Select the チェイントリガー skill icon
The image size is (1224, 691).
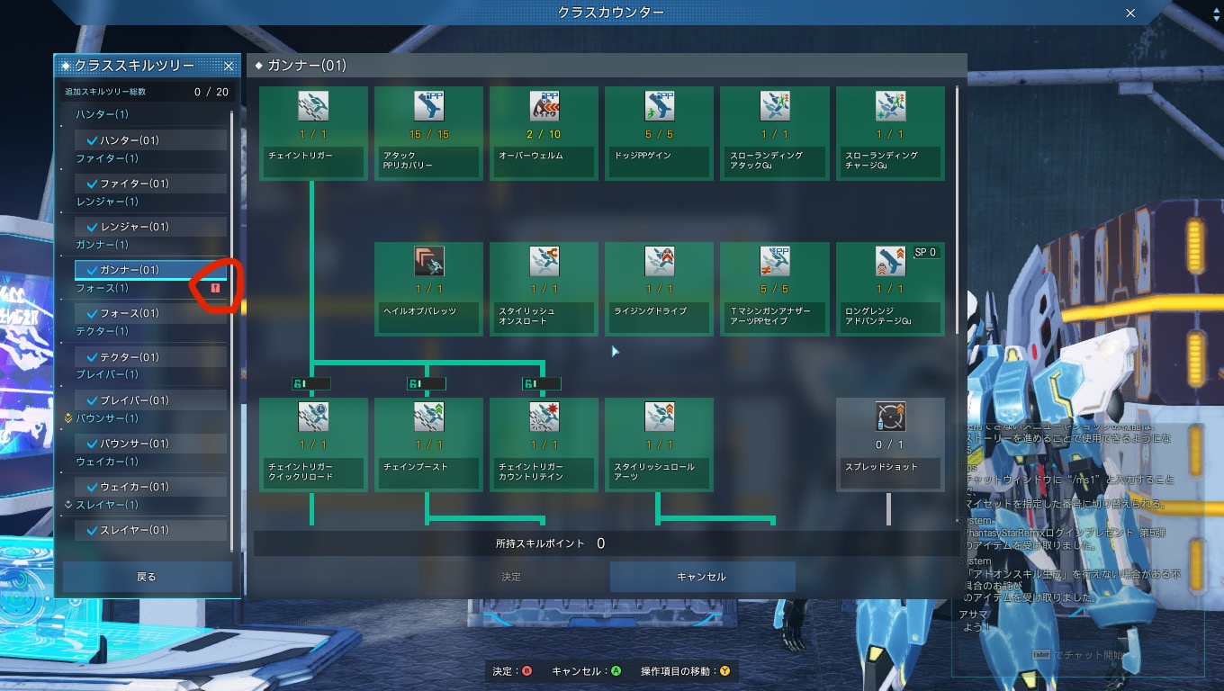(x=313, y=106)
